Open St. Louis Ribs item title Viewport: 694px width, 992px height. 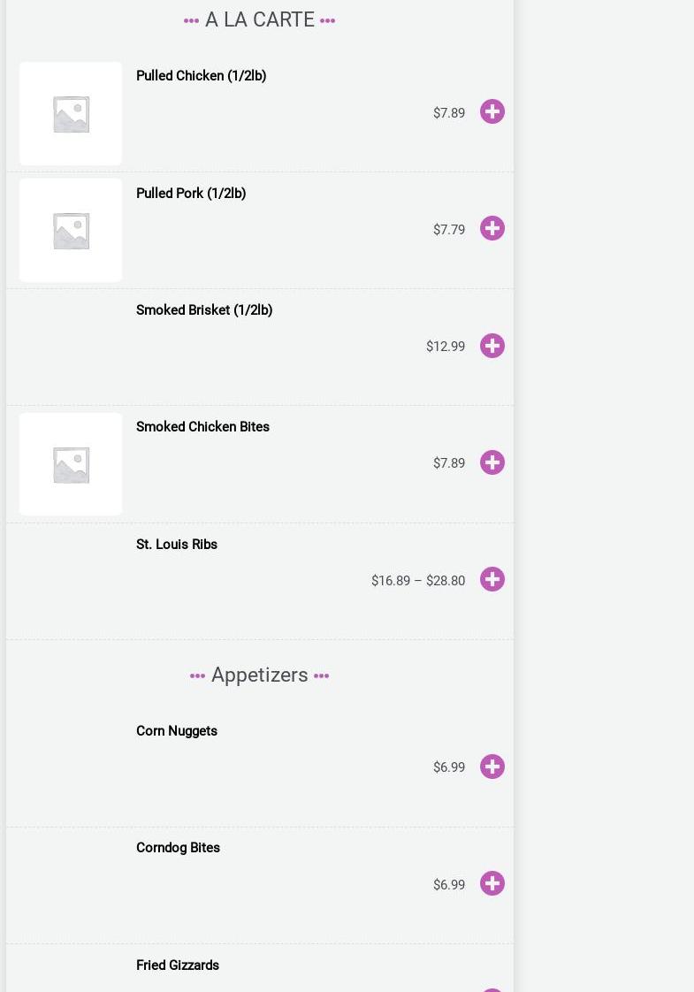click(x=177, y=545)
